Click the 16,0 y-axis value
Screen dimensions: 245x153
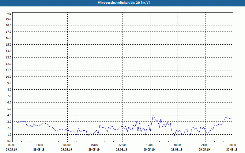point(9,38)
